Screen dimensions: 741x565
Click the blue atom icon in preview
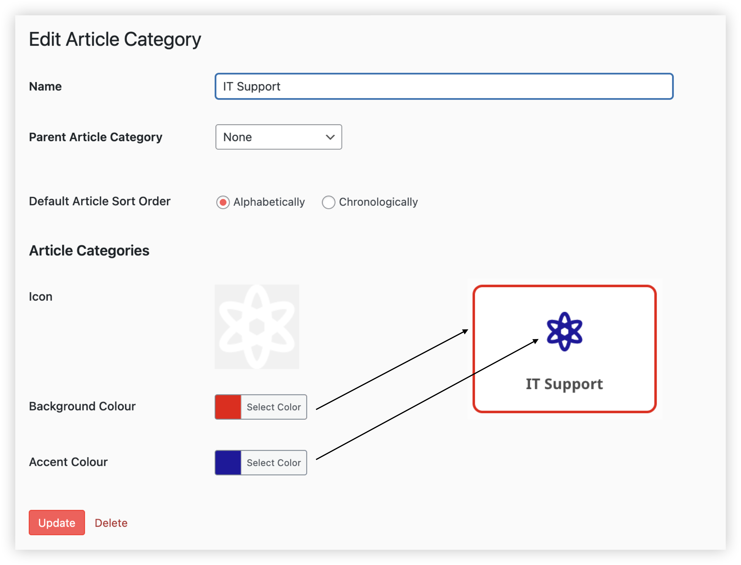[564, 332]
